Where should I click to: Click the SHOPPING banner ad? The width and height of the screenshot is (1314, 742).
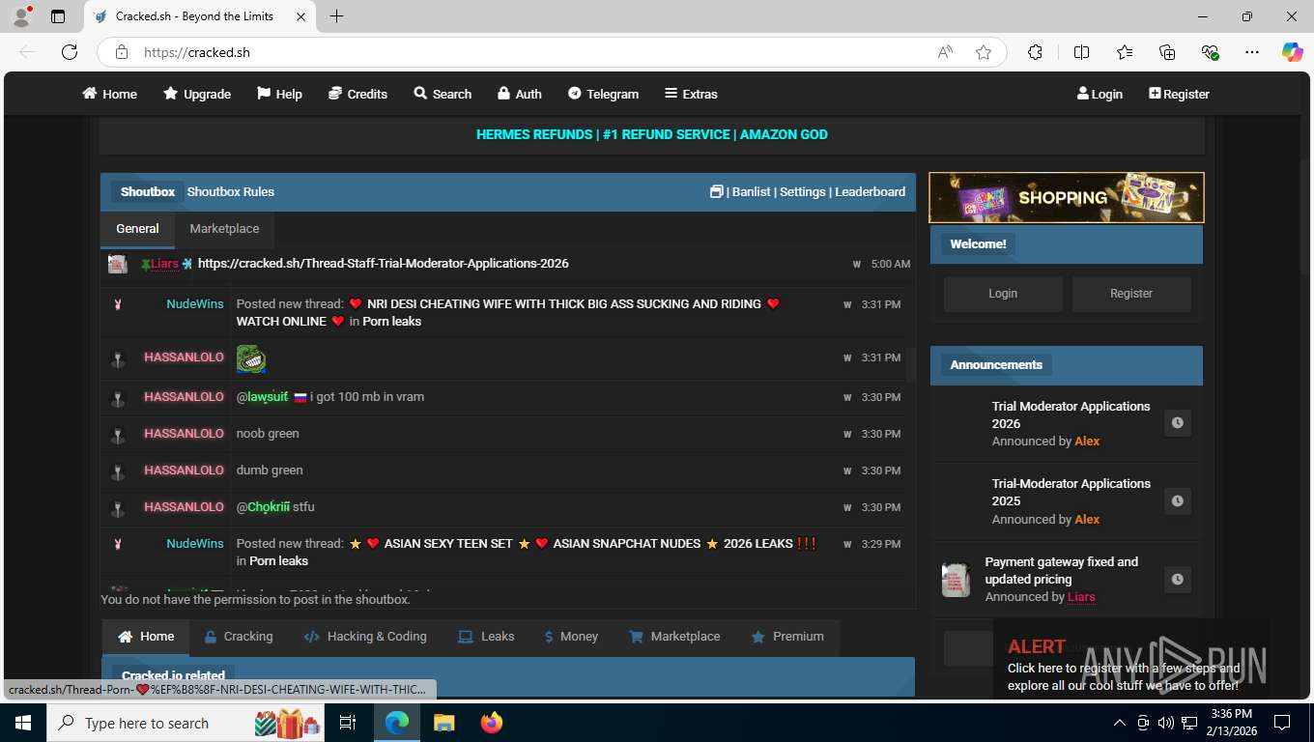1067,197
